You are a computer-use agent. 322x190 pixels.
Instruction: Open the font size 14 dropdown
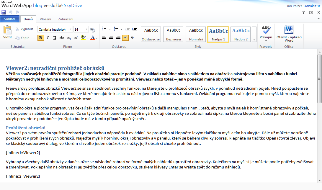tap(87, 30)
